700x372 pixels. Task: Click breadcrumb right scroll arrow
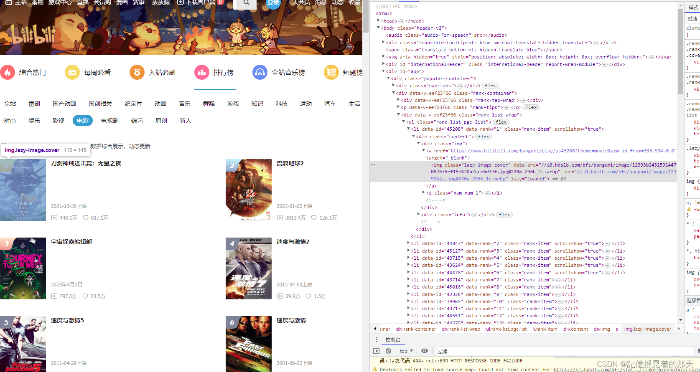(679, 329)
